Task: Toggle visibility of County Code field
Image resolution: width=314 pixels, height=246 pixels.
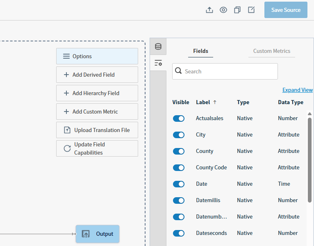Action: 179,168
